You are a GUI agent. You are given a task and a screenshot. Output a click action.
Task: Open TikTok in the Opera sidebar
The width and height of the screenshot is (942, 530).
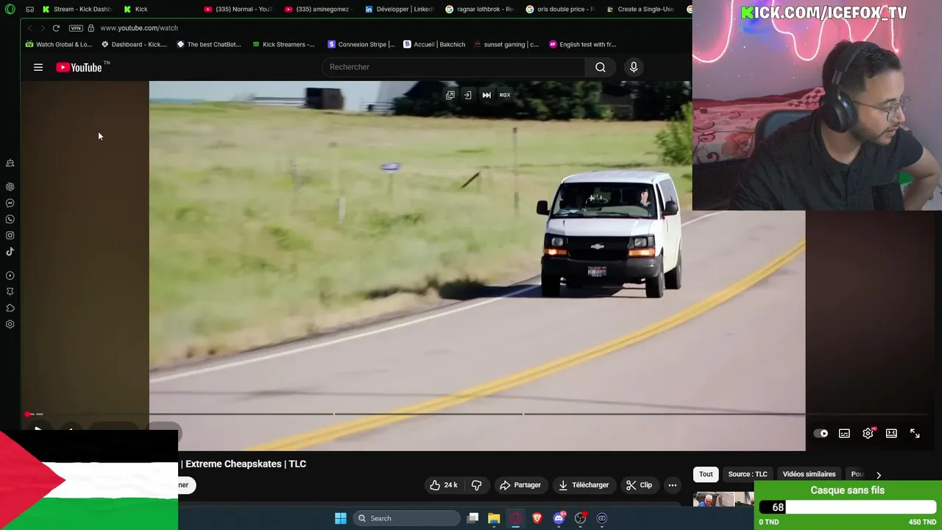tap(10, 252)
